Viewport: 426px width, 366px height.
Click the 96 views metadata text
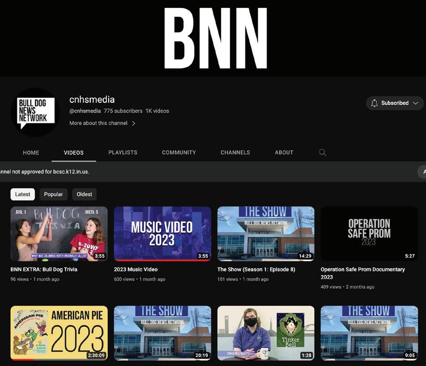(x=20, y=279)
